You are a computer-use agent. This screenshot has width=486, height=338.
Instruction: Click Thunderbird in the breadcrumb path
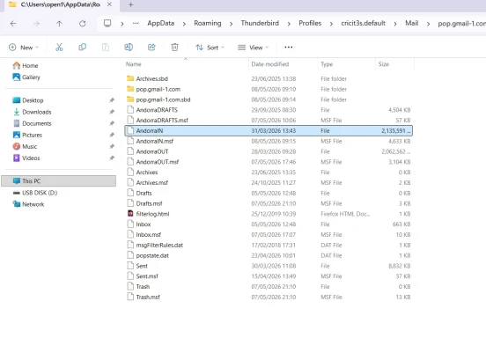tap(260, 23)
